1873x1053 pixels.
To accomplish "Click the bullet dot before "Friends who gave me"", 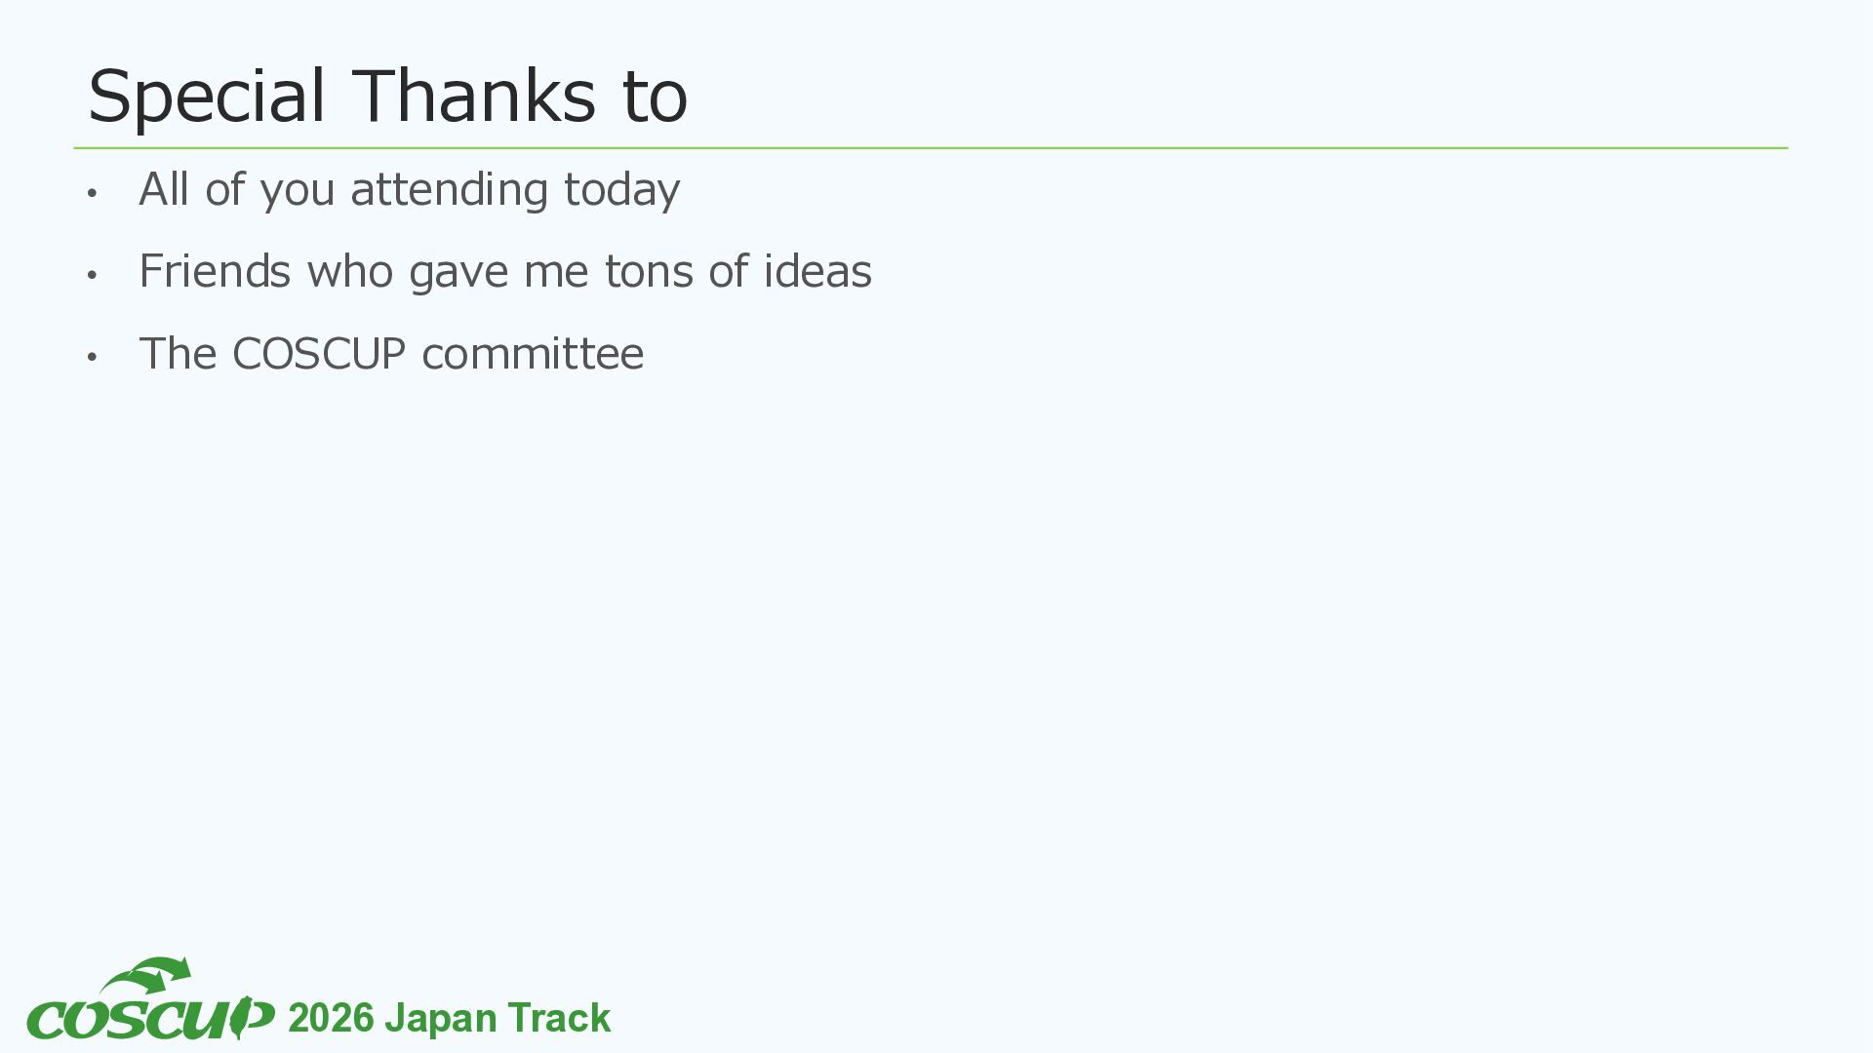I will click(92, 275).
